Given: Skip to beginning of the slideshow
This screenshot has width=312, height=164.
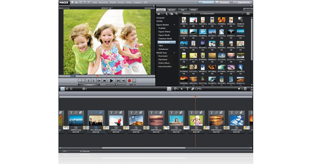Looking at the screenshot, I should [x=104, y=81].
